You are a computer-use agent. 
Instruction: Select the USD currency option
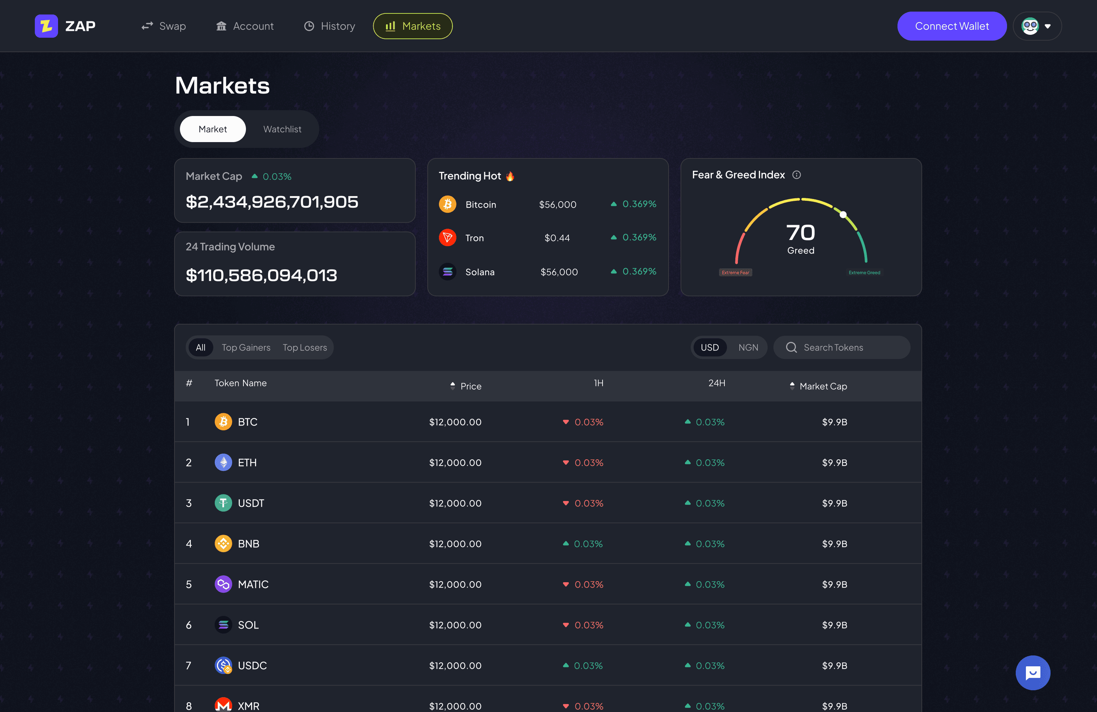click(709, 347)
